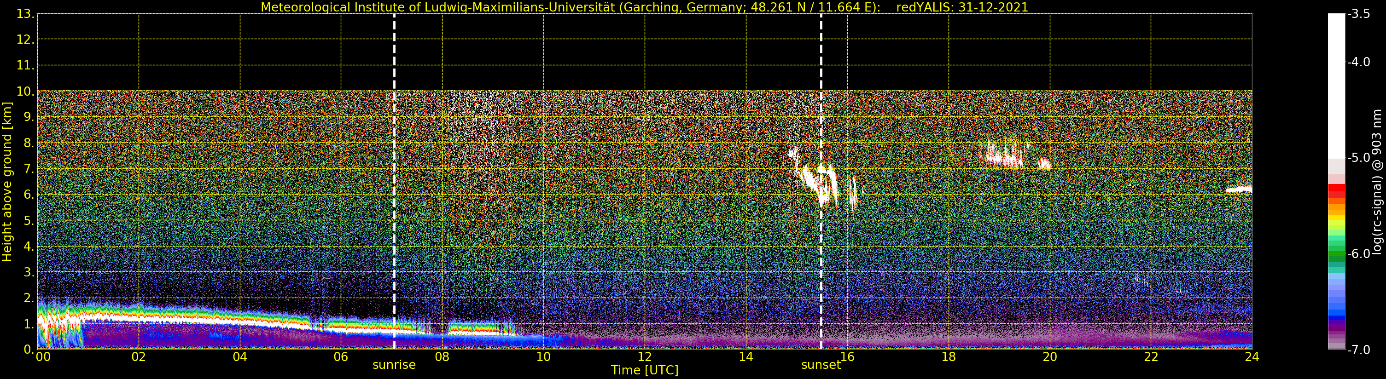Click the time-axis tick label '02'

pyautogui.click(x=139, y=357)
